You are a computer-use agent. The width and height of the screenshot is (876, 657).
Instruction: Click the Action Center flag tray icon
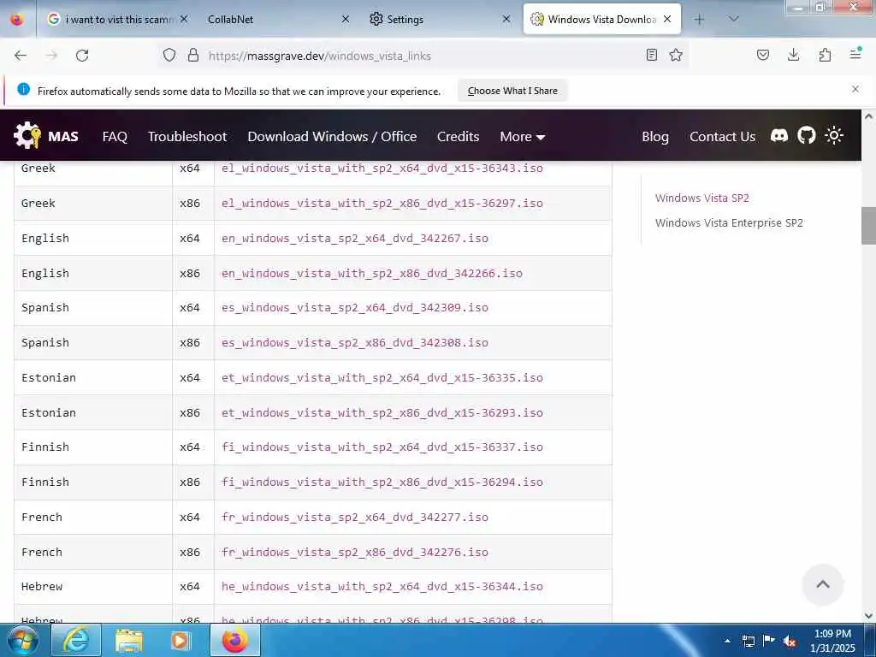tap(769, 641)
